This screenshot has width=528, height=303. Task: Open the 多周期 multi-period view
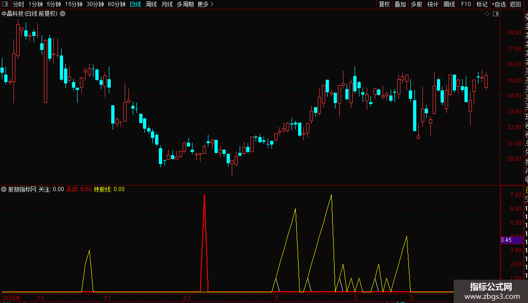[x=185, y=4]
